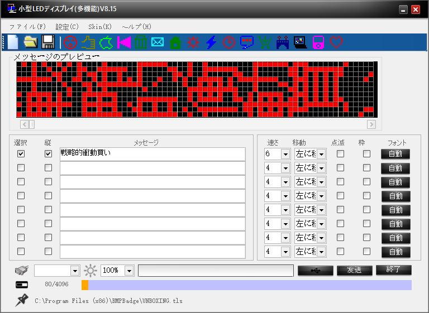Enable 枠 border for first message row

[x=366, y=153]
